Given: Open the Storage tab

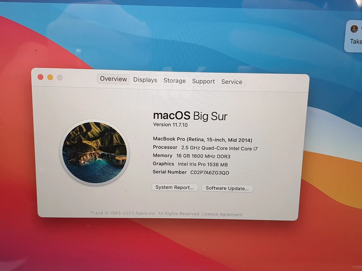Looking at the screenshot, I should (174, 81).
